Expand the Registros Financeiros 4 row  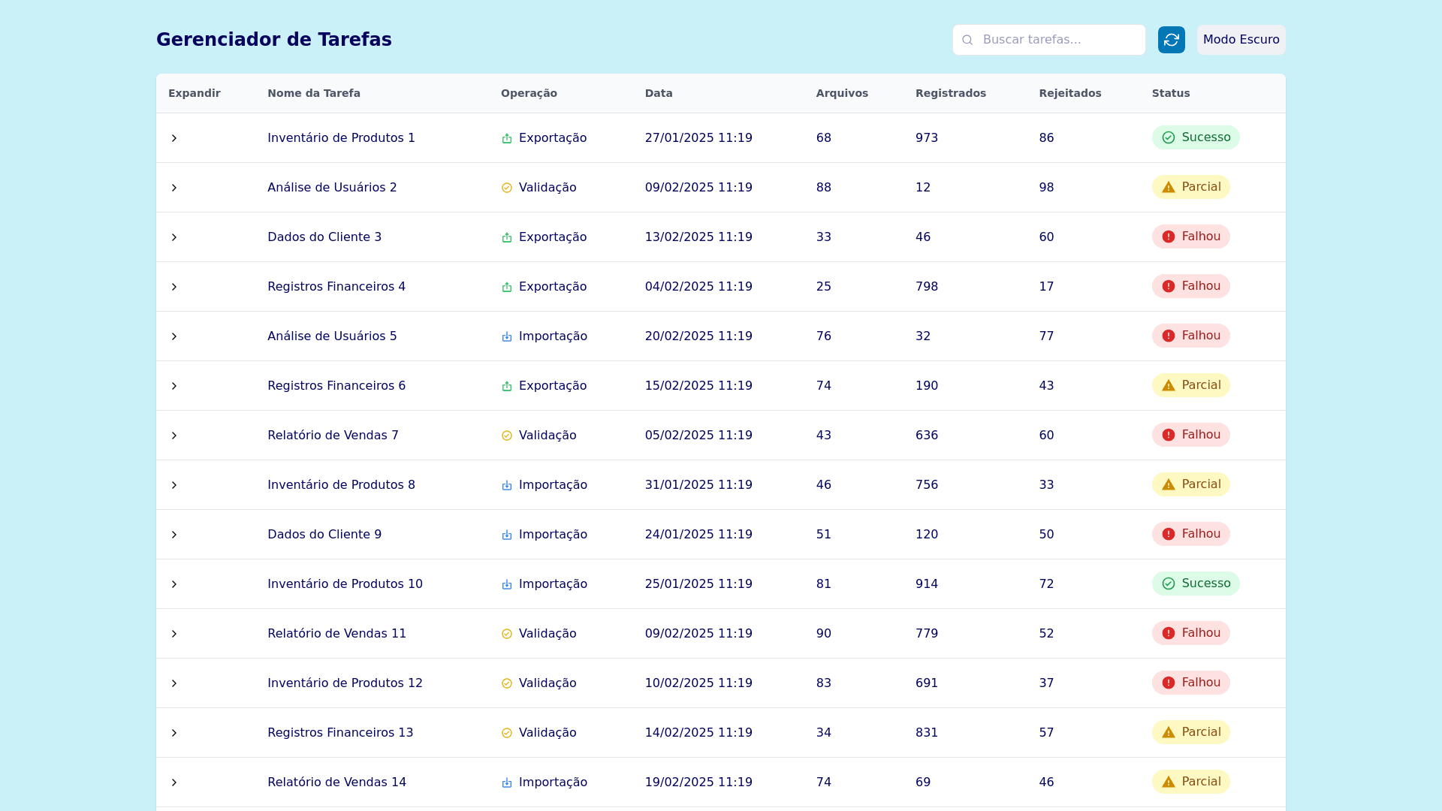tap(174, 287)
